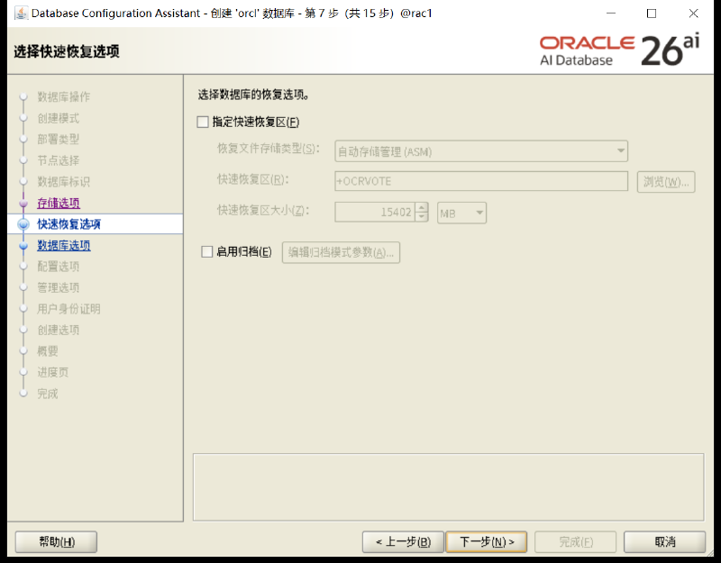Click the 部署类型 step label
This screenshot has height=563, width=721.
pos(59,140)
